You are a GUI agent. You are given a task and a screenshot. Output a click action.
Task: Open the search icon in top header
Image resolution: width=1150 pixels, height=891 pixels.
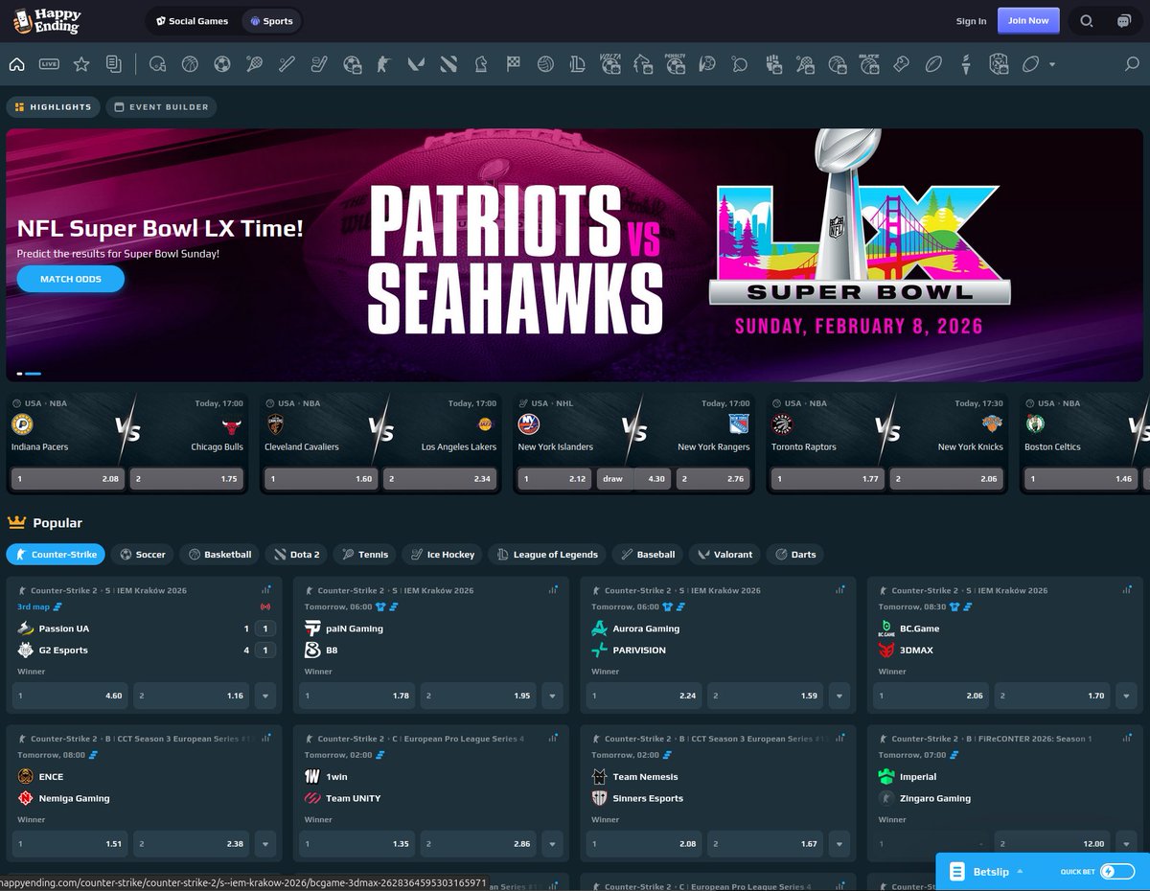coord(1087,20)
